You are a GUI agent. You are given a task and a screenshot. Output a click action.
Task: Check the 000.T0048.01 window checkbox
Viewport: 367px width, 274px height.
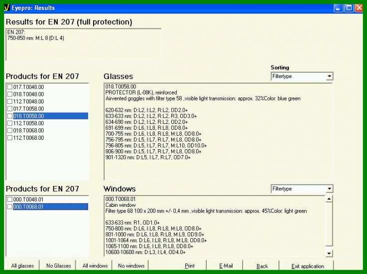click(x=10, y=199)
